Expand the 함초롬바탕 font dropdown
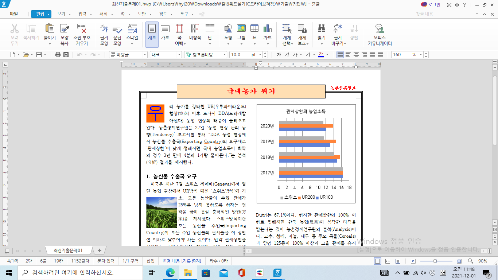Screen dimensions: 498x280 coord(225,55)
